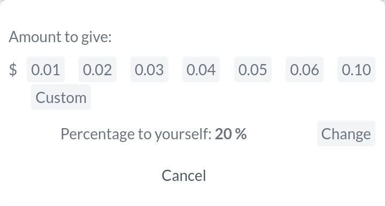Select the 0.04 amount button
Image resolution: width=385 pixels, height=206 pixels.
(201, 69)
